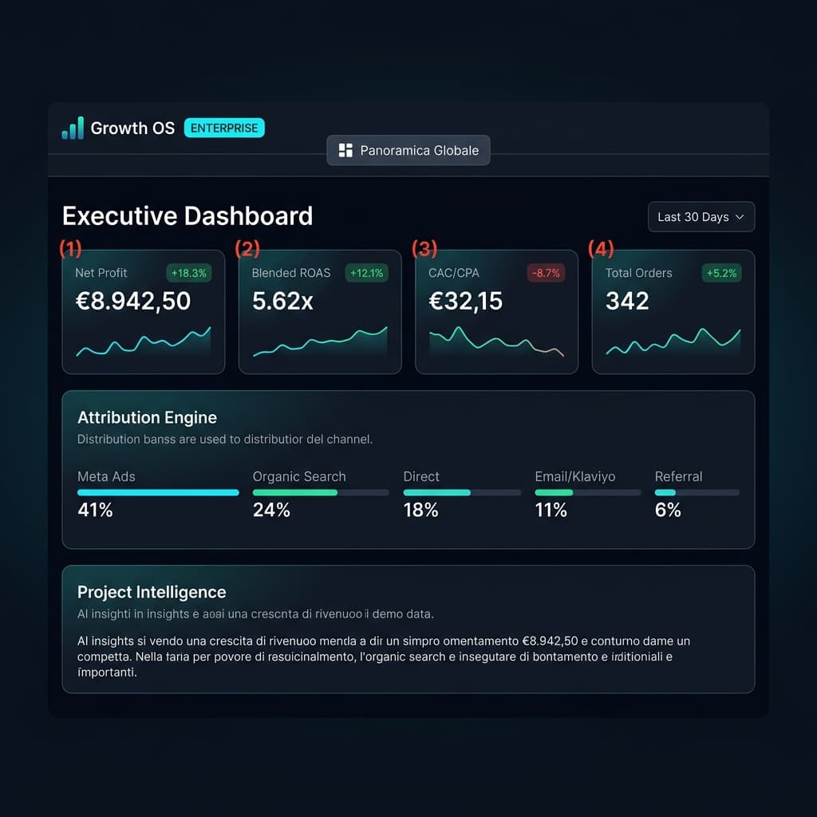Viewport: 817px width, 817px height.
Task: Click the Net Profit sparkline chart
Action: 144,342
